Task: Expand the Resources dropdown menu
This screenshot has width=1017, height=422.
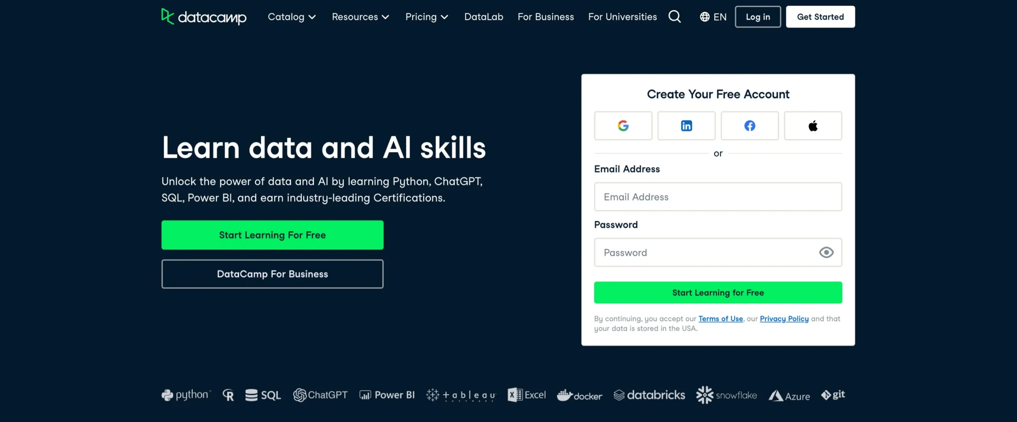Action: 360,17
